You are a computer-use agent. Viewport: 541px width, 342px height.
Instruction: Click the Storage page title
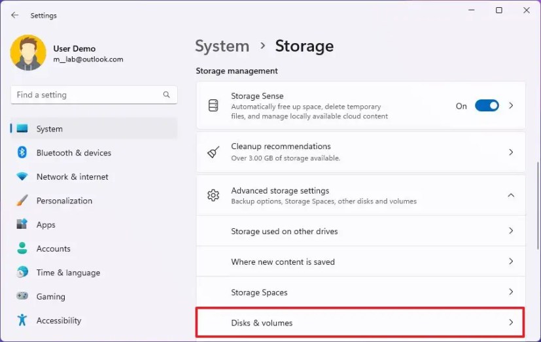pos(304,46)
